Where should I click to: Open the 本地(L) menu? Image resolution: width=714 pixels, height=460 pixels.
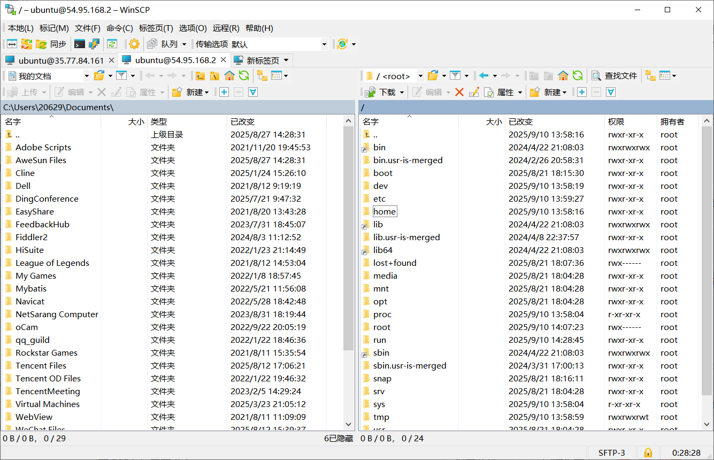tap(20, 28)
